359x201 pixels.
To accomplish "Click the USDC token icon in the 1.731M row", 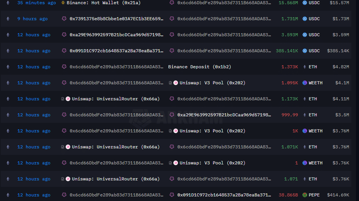I will 304,19.
